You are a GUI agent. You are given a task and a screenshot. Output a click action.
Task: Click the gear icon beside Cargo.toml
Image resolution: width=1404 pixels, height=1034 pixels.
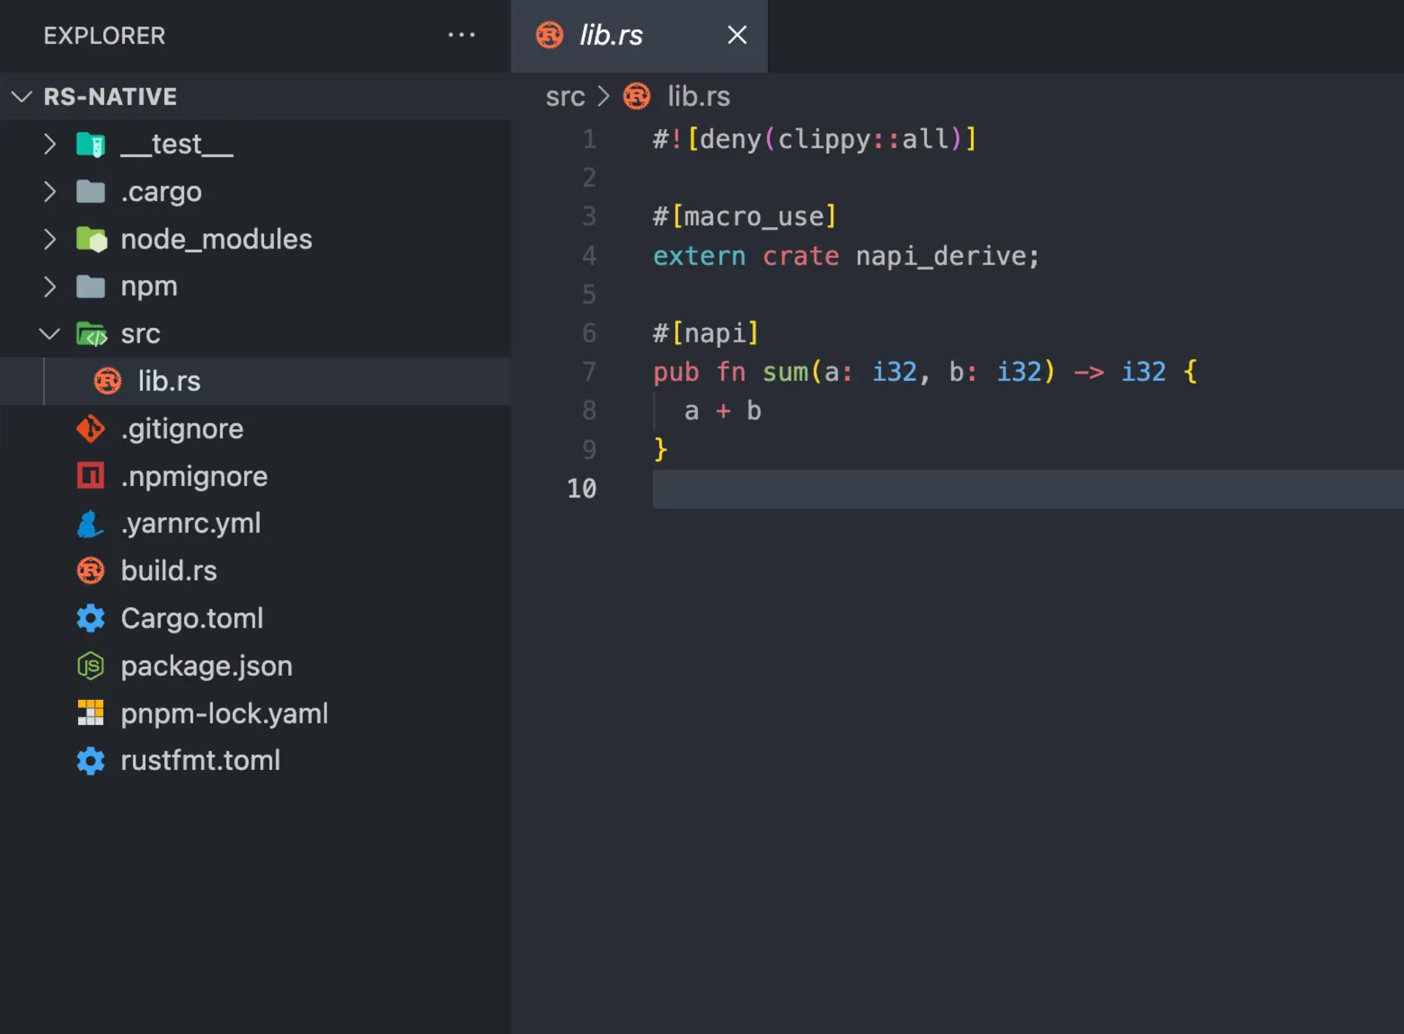pyautogui.click(x=91, y=618)
